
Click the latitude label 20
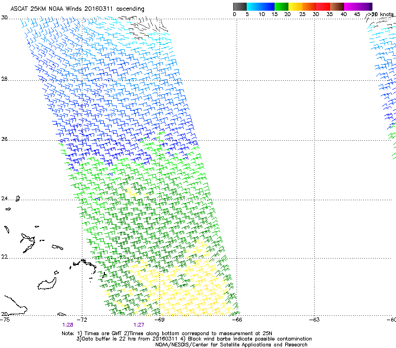(x=4, y=314)
